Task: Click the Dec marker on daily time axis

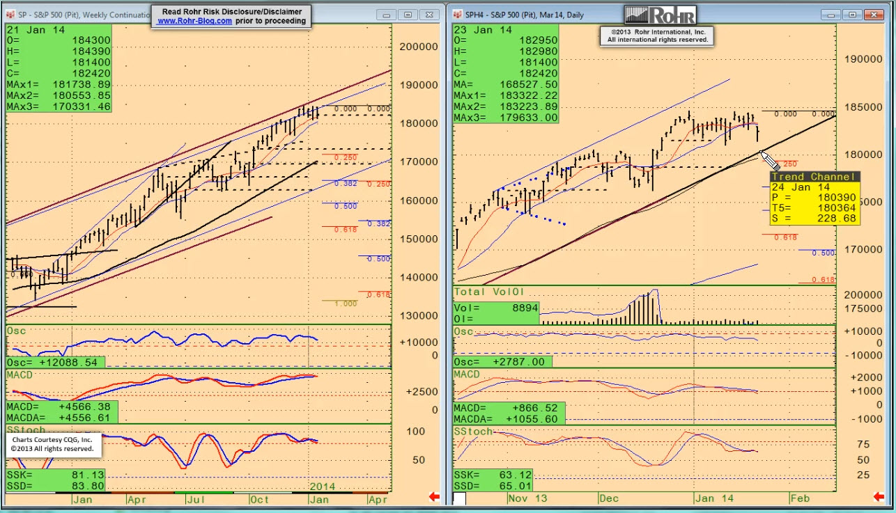Action: 608,498
